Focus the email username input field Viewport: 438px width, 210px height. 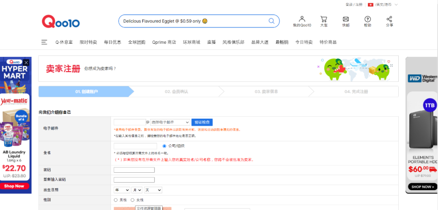(x=130, y=122)
